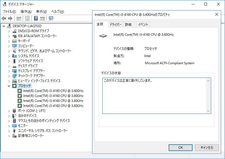Screen dimensions: 225x159
Task: Click the プロセッサ chip category icon
Action: pos(14,86)
